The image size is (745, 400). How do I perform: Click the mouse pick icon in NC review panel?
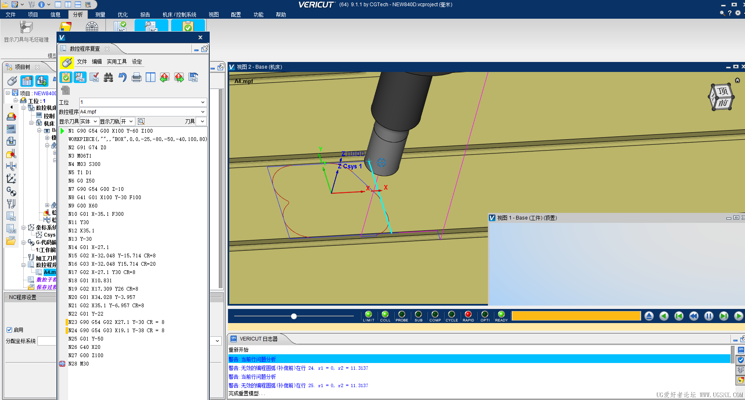66,62
